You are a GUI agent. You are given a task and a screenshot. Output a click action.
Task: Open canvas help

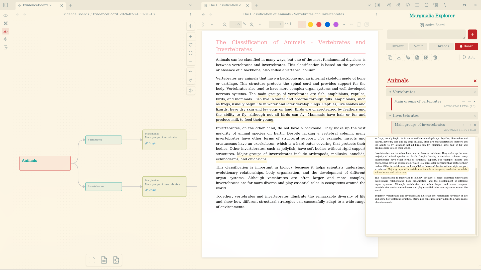[191, 90]
